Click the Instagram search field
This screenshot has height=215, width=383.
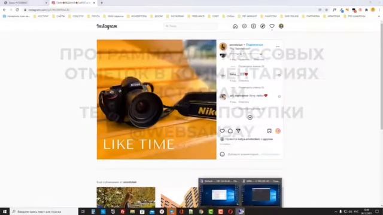(x=190, y=26)
